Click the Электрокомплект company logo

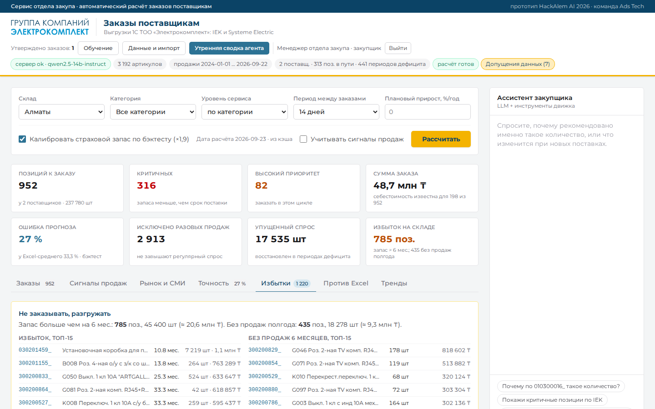[50, 27]
